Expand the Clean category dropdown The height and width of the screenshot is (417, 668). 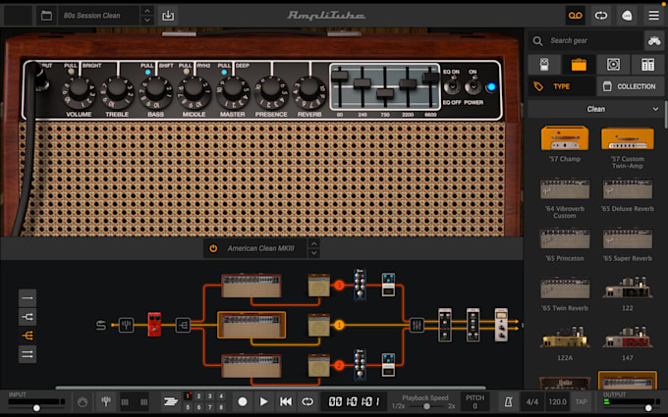pyautogui.click(x=595, y=109)
